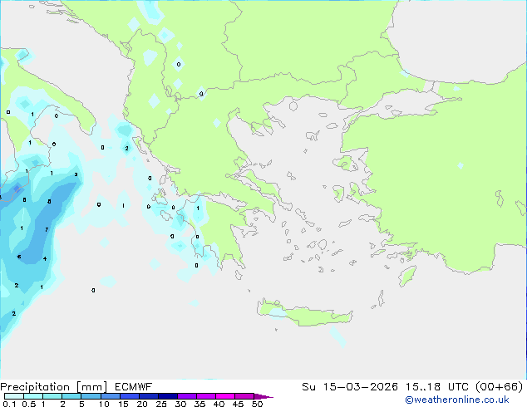Viewport: 527px width, 407px height.
Task: Click the legend value label 40
Action: point(219,404)
